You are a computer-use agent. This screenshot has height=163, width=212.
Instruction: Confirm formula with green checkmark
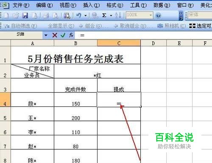[x=63, y=35]
